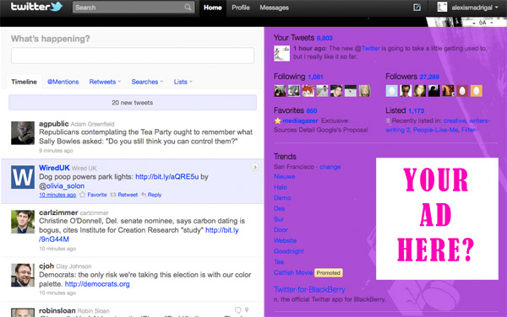Click the Reply arrow icon on WiredUK tweet

[144, 195]
